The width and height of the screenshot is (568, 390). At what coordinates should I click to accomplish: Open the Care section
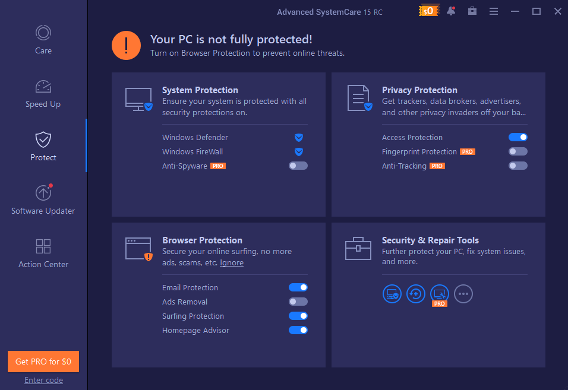point(43,40)
